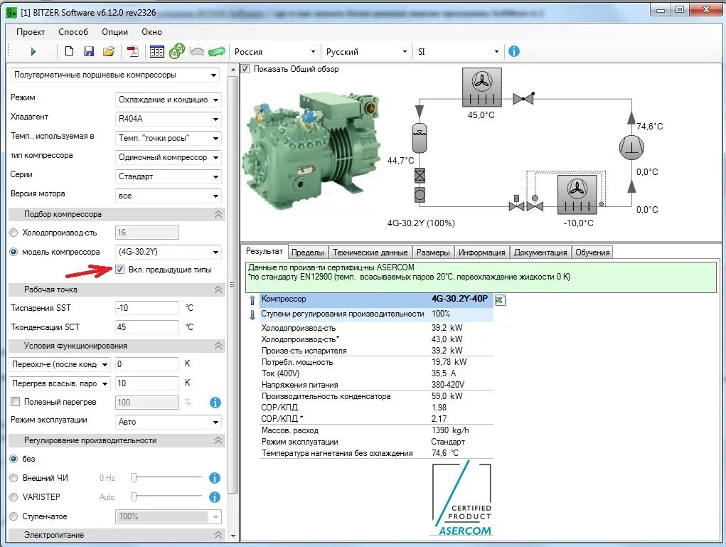This screenshot has width=726, height=547.
Task: Show info about Полезный перегрев
Action: [215, 403]
